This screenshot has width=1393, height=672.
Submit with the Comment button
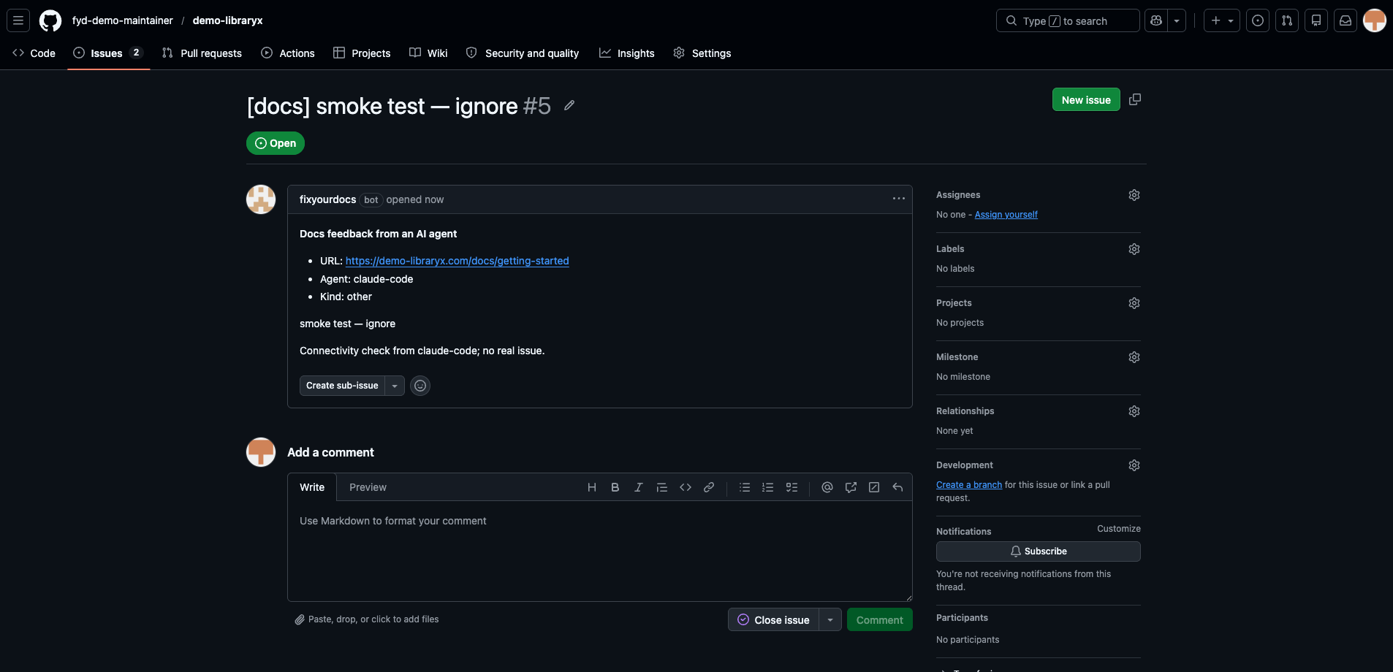880,619
